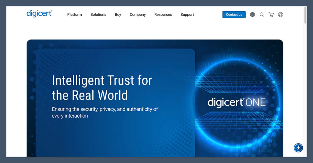The height and width of the screenshot is (163, 313).
Task: Open the user account profile icon
Action: pyautogui.click(x=281, y=15)
